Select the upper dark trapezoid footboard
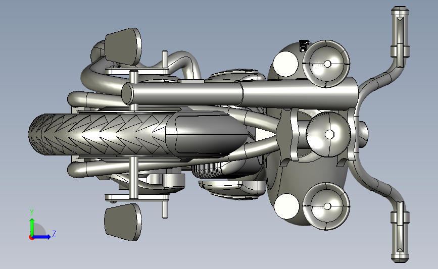This screenshot has width=438, height=269. tap(123, 46)
